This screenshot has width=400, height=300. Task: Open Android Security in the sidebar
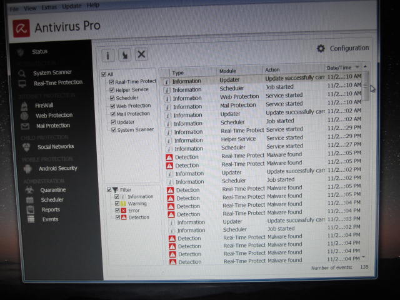pos(58,168)
